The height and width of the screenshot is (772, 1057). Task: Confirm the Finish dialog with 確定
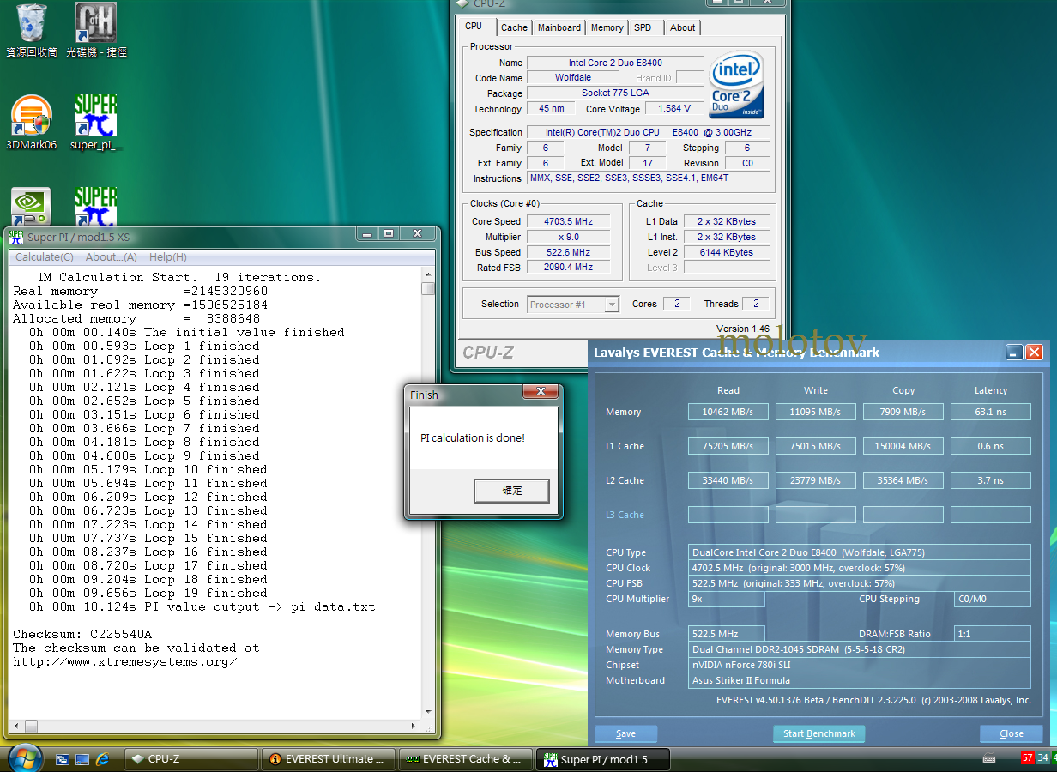click(x=512, y=491)
